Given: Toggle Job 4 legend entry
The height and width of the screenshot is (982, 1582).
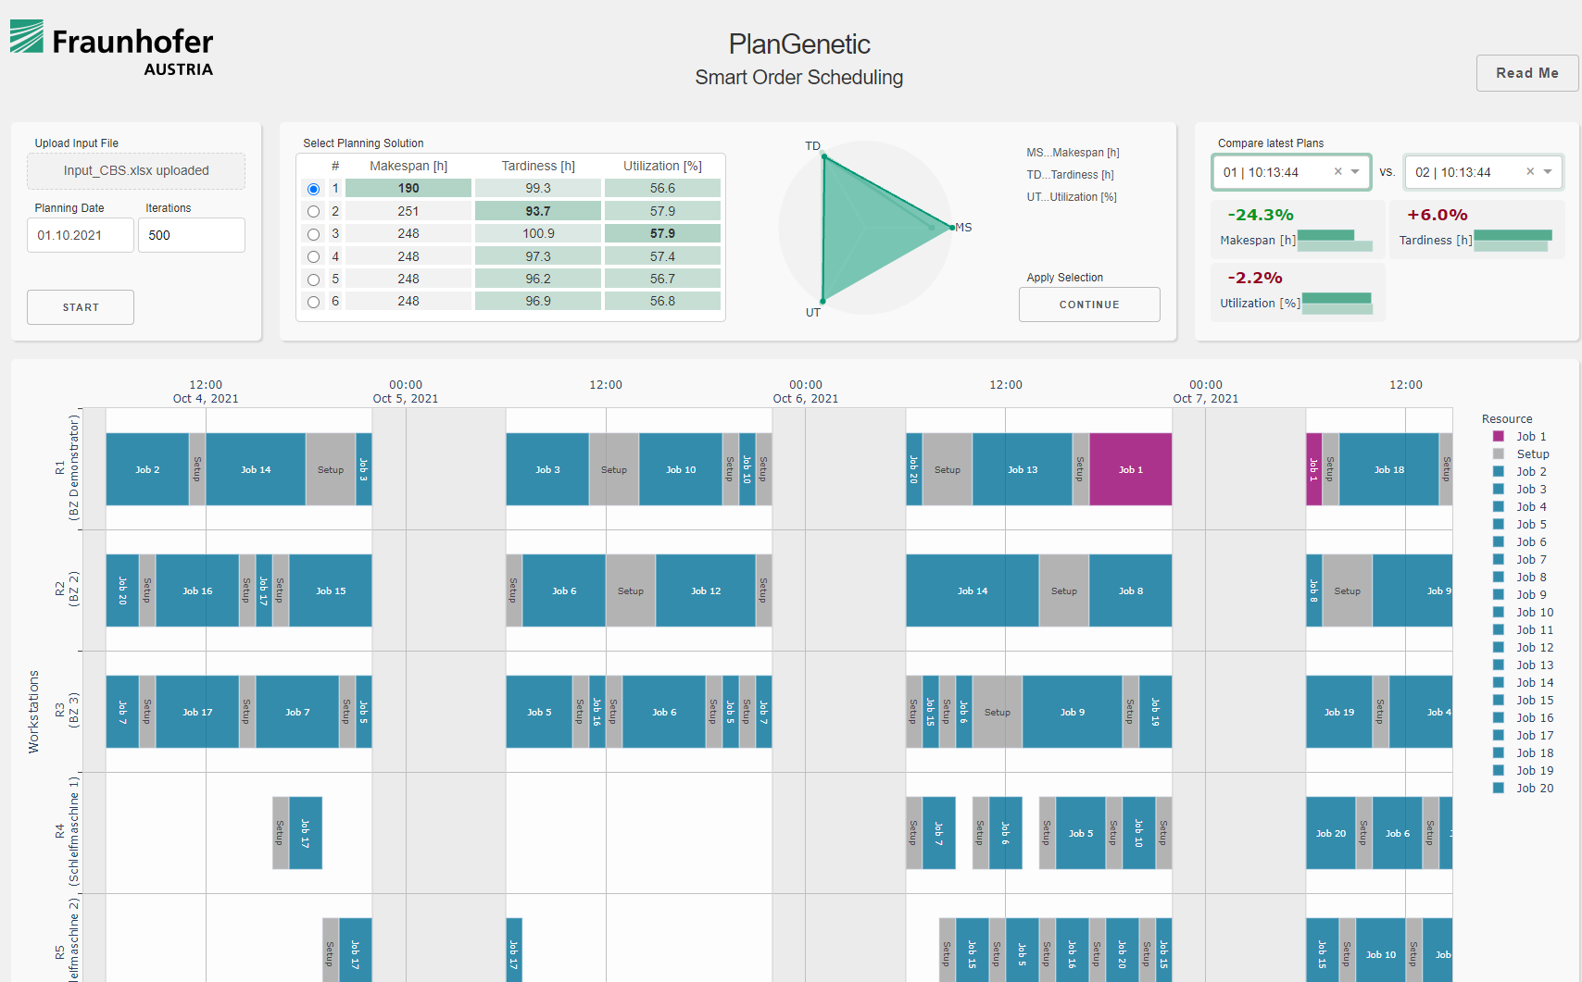Looking at the screenshot, I should (1520, 507).
